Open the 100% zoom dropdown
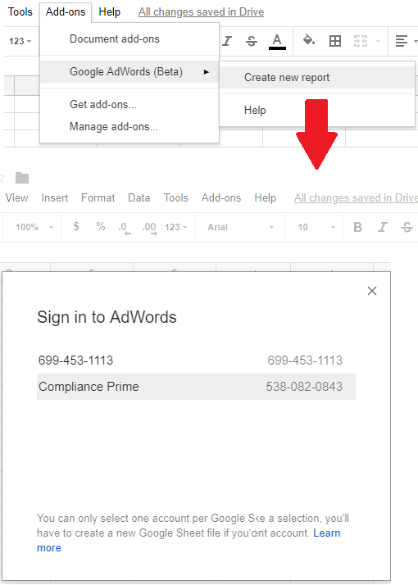The height and width of the screenshot is (585, 418). click(x=34, y=227)
